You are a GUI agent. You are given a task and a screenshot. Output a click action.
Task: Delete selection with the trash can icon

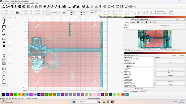40,6
